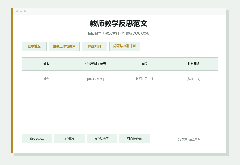Click the title 教师教学反思范文
The image size is (240, 165).
coord(119,23)
